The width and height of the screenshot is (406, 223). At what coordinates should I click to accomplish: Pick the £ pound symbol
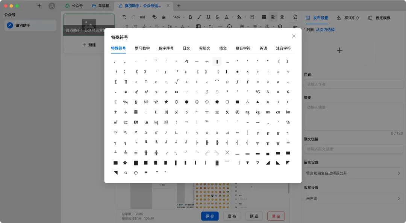(115, 102)
